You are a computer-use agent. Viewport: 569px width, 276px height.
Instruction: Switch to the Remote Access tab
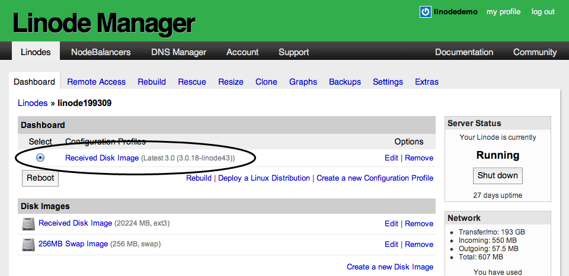[x=96, y=82]
